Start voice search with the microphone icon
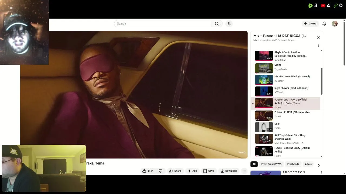Screen dimensions: 346x194 229,24
